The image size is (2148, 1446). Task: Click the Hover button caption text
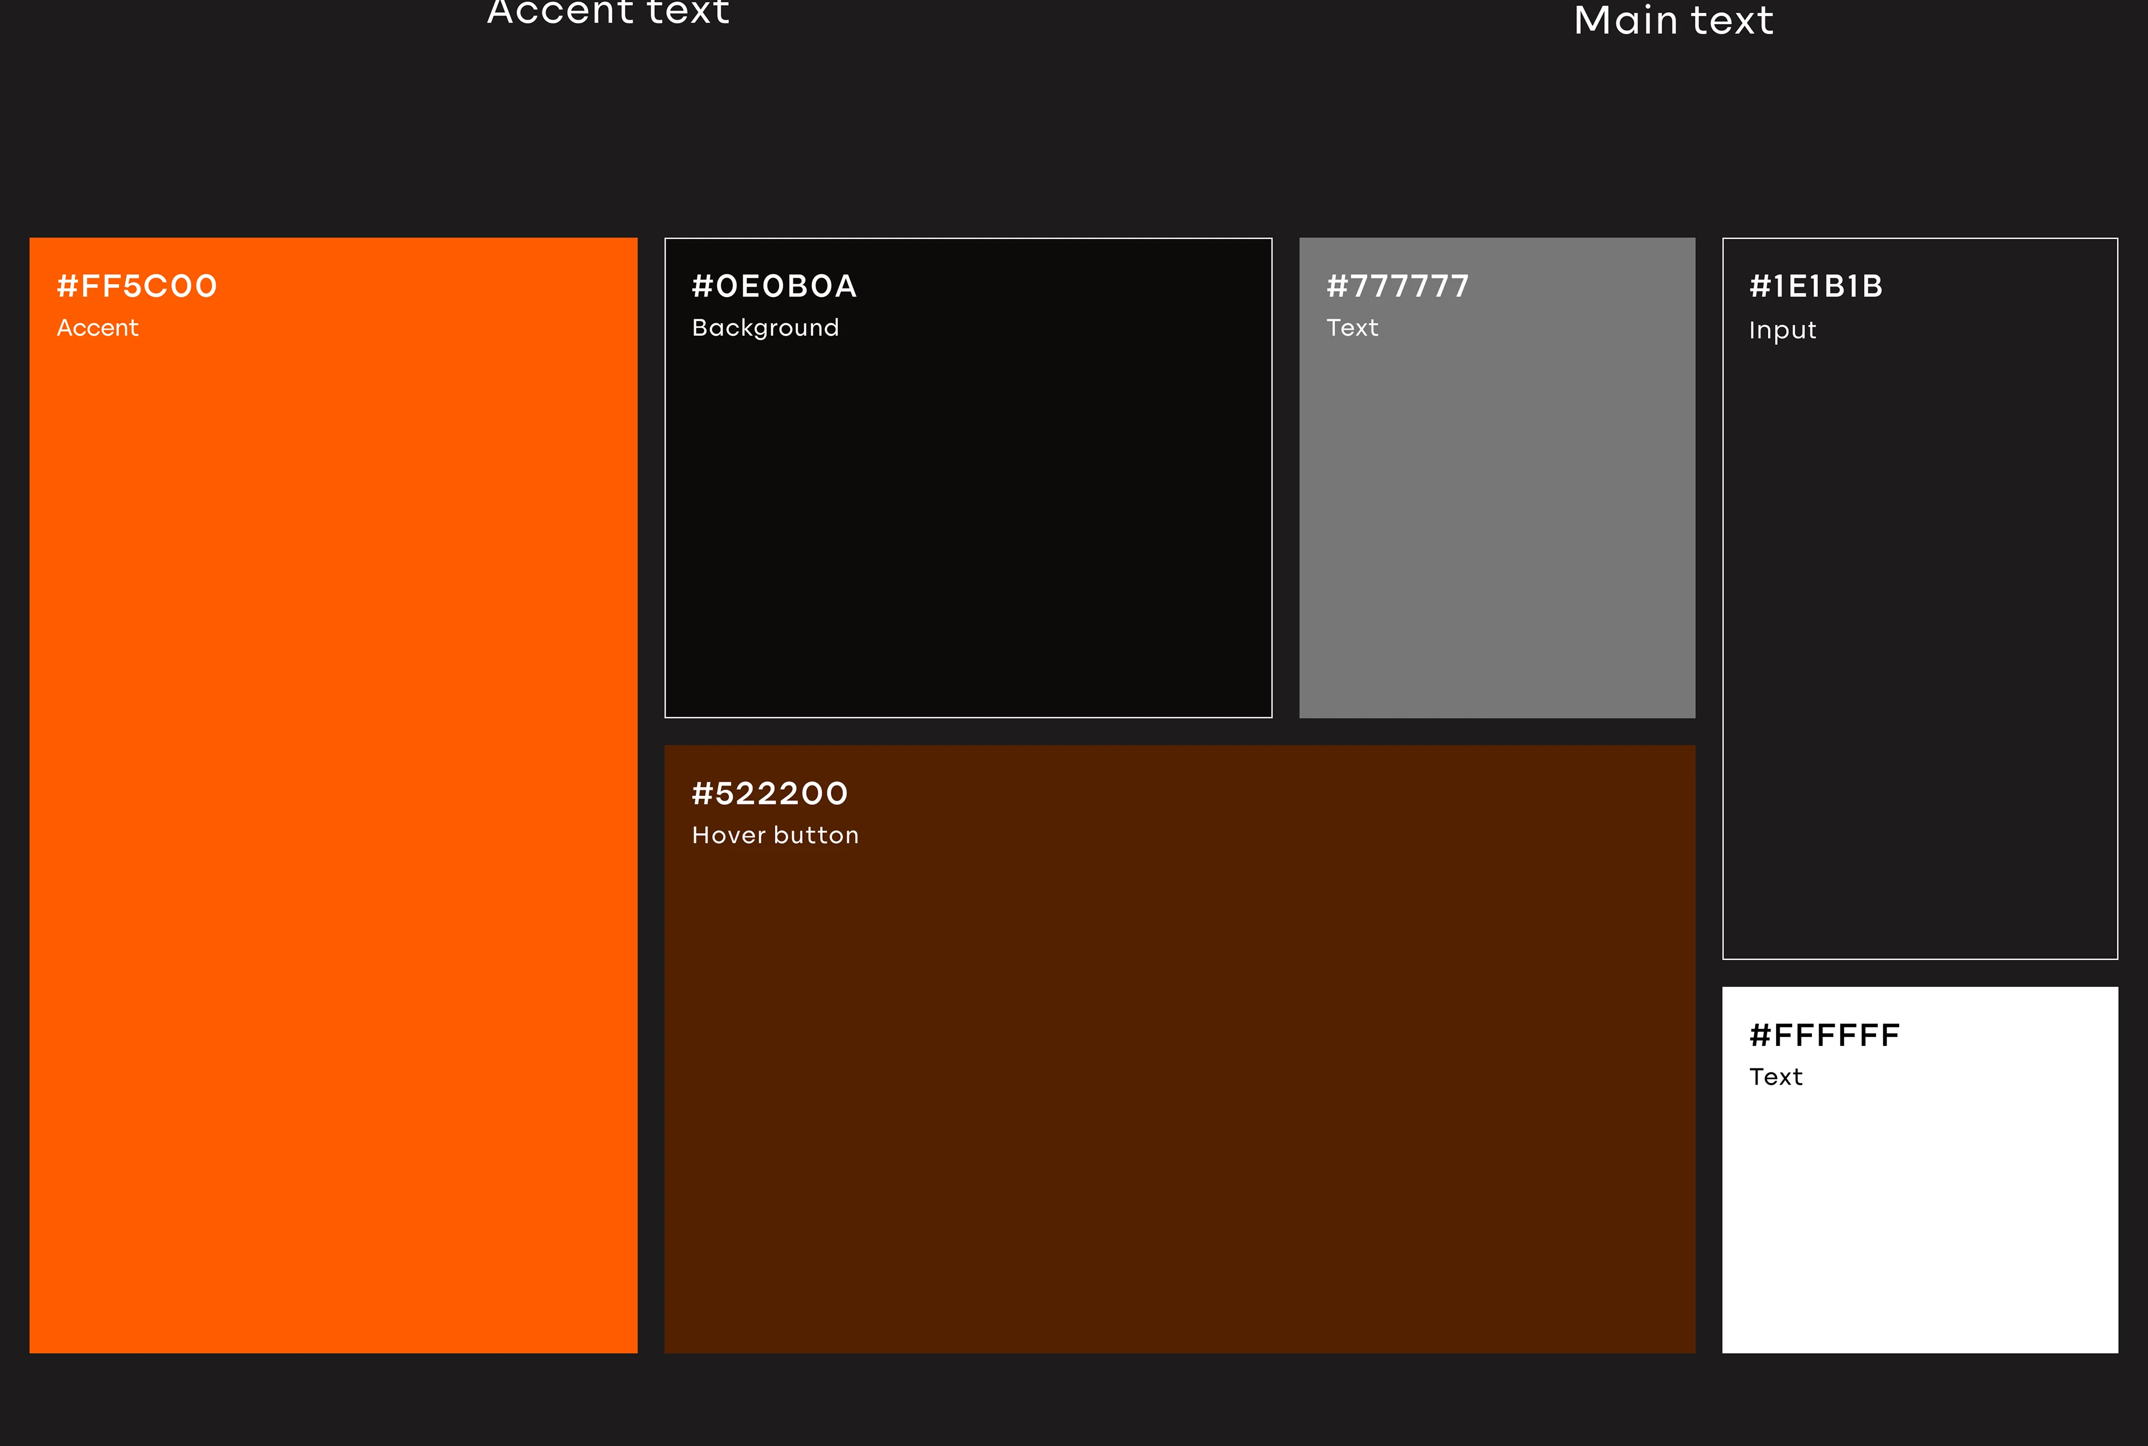(x=775, y=835)
